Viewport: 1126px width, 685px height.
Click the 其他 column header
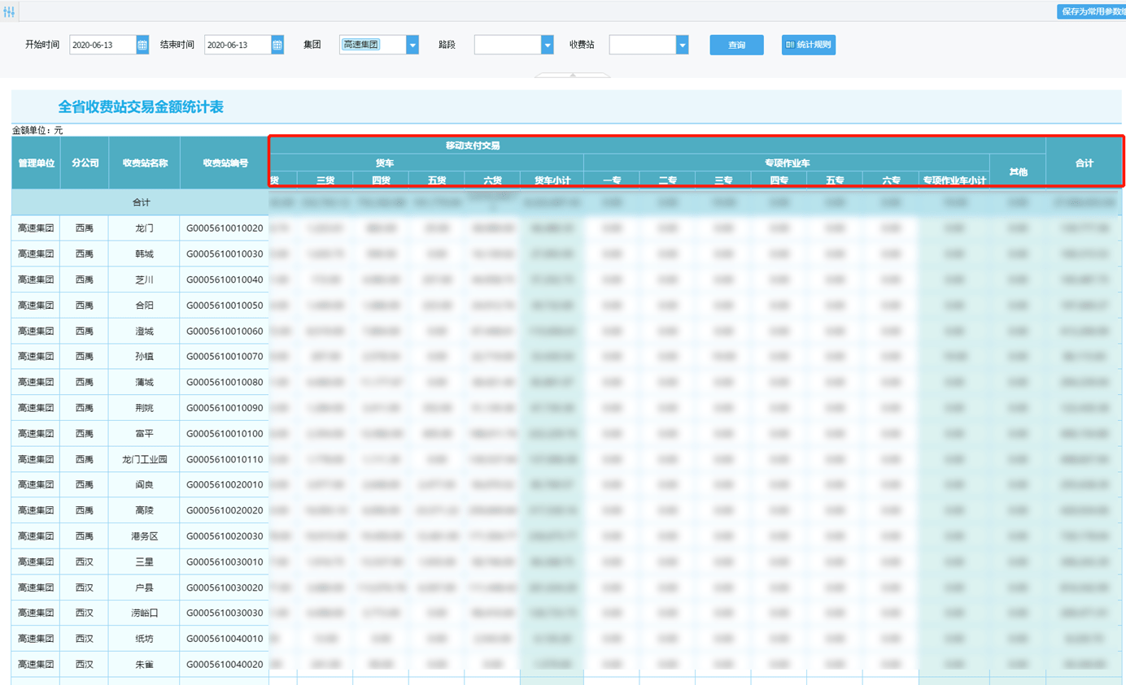(1018, 171)
